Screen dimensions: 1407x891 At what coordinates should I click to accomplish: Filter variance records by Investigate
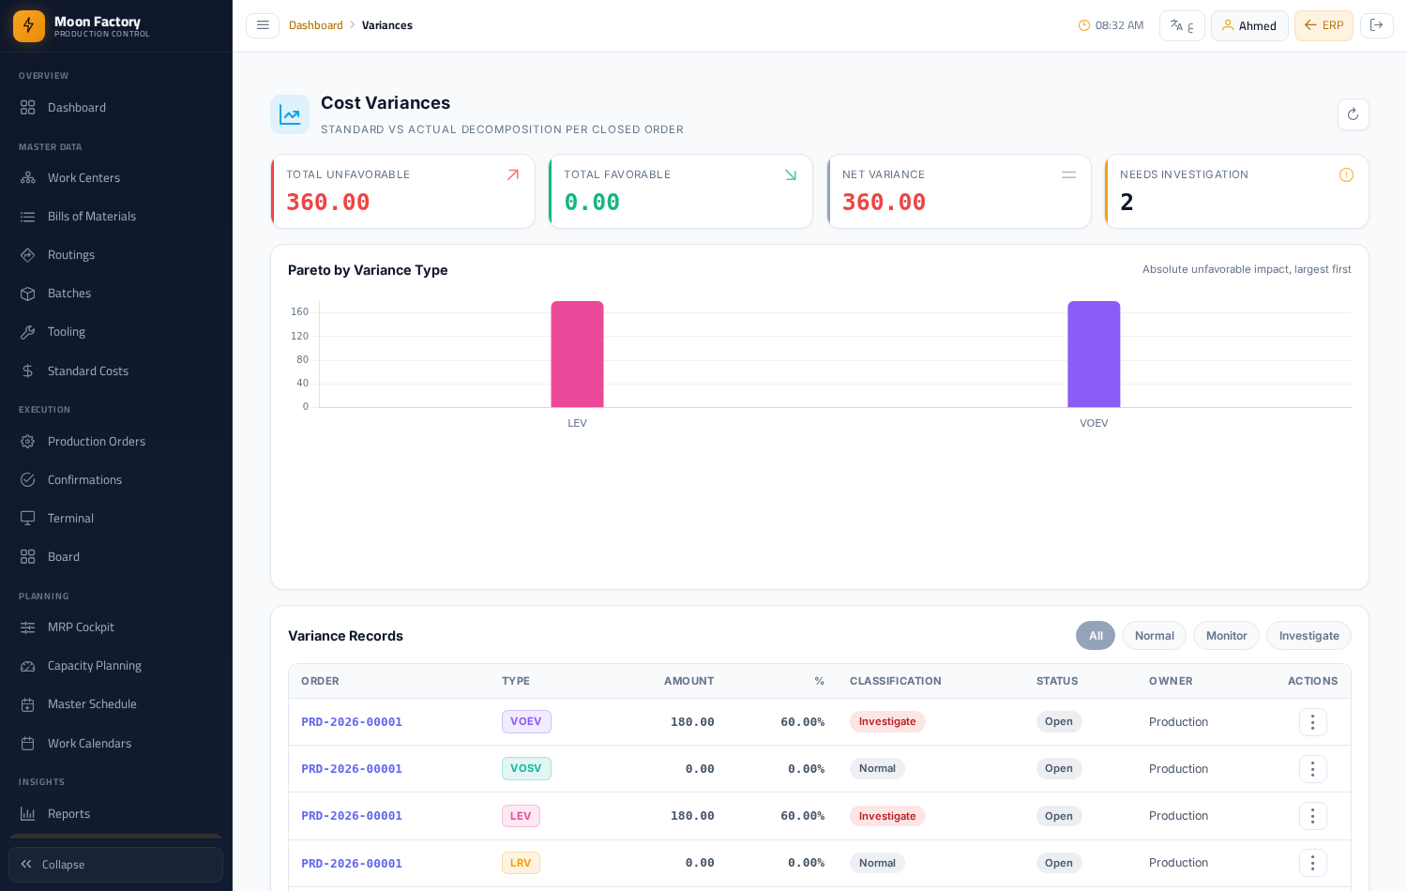point(1309,636)
